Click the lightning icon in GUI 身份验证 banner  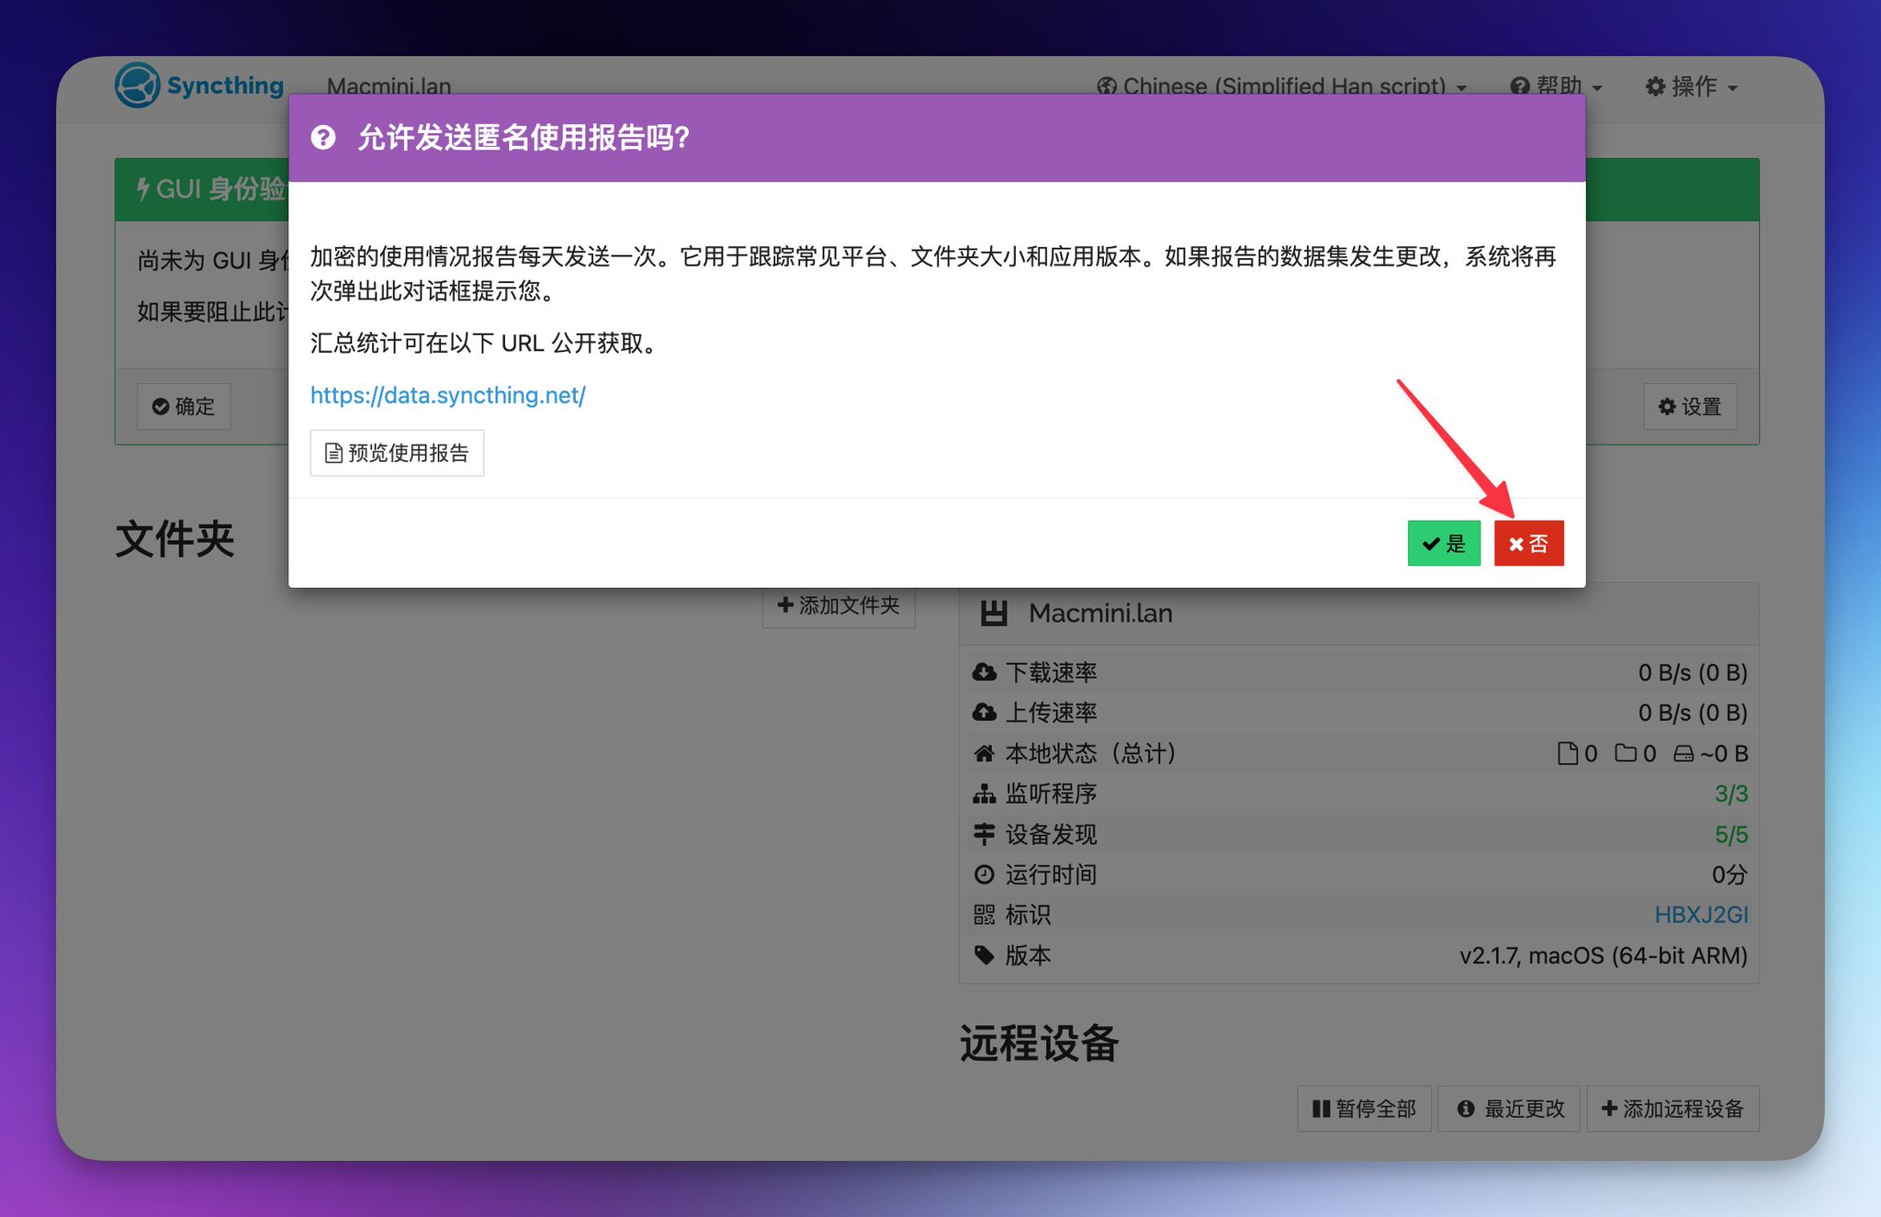(143, 189)
